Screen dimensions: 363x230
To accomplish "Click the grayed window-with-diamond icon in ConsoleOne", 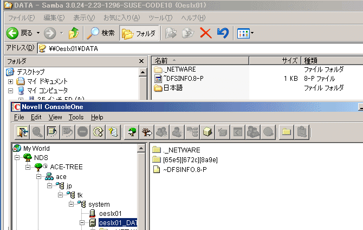I will coord(238,132).
